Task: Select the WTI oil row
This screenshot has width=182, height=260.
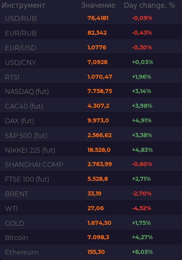Action: tap(91, 208)
